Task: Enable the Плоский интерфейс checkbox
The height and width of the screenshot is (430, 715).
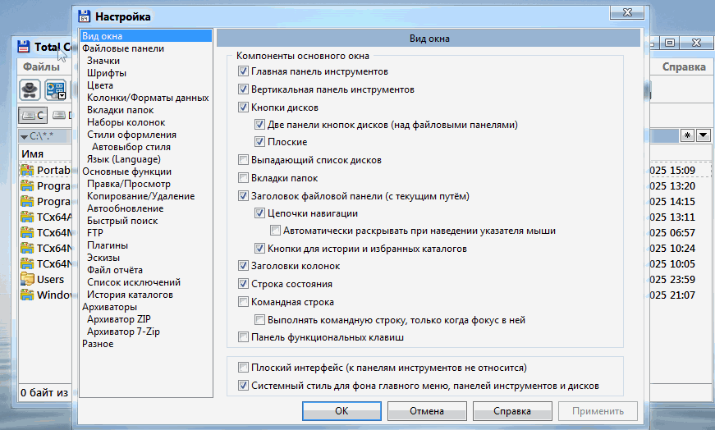Action: tap(243, 368)
